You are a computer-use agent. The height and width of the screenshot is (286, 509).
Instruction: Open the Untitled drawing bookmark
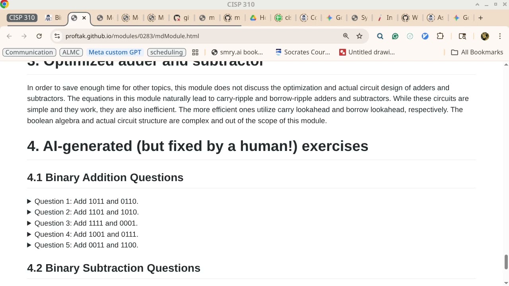[x=367, y=52]
